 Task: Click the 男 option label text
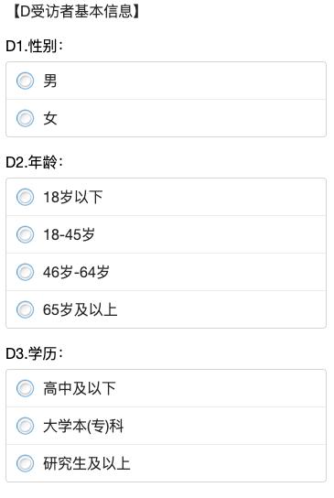[x=50, y=81]
